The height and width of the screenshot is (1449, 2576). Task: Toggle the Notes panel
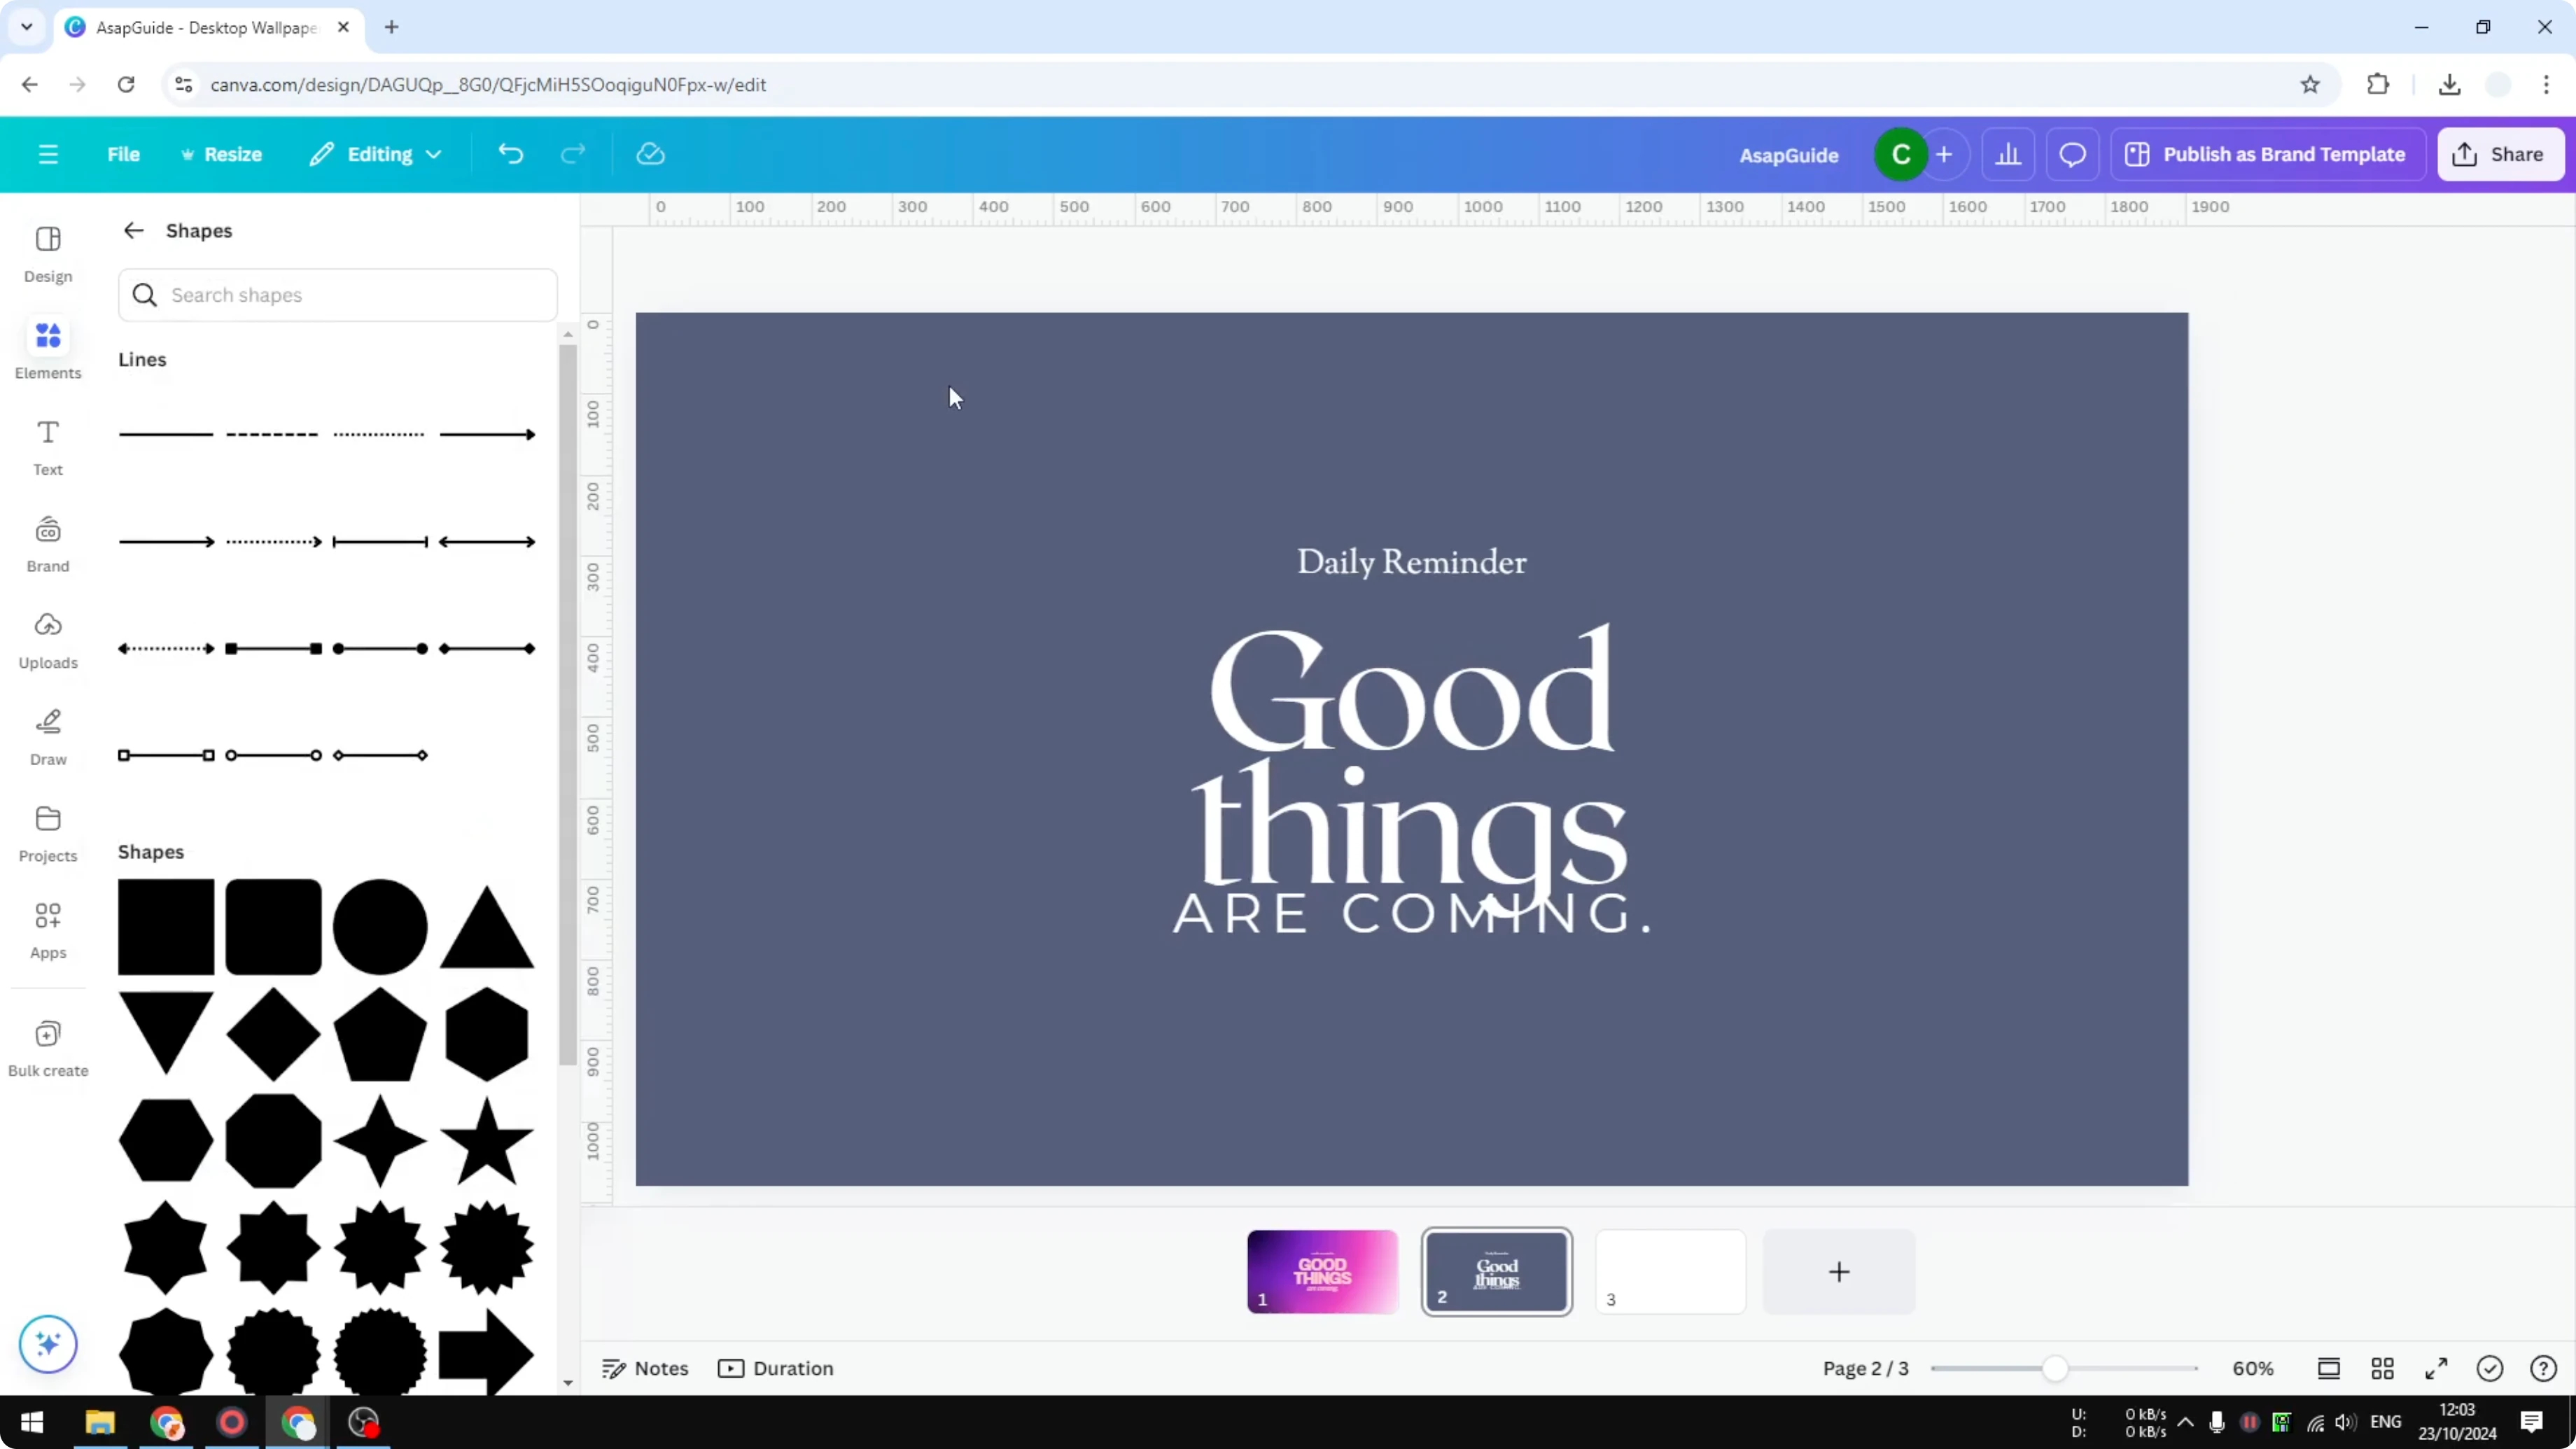(x=643, y=1368)
